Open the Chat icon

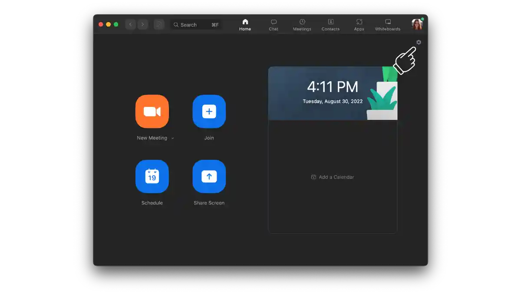[x=273, y=24]
